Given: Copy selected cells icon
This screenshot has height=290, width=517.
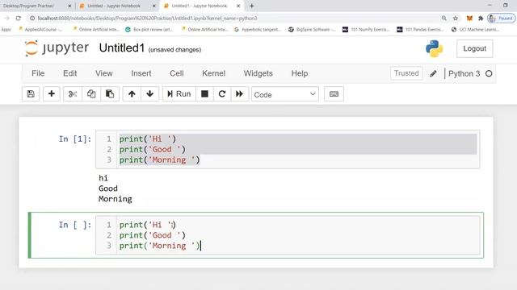Looking at the screenshot, I should point(91,94).
